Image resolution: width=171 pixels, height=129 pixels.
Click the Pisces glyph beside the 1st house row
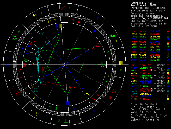click(168, 31)
